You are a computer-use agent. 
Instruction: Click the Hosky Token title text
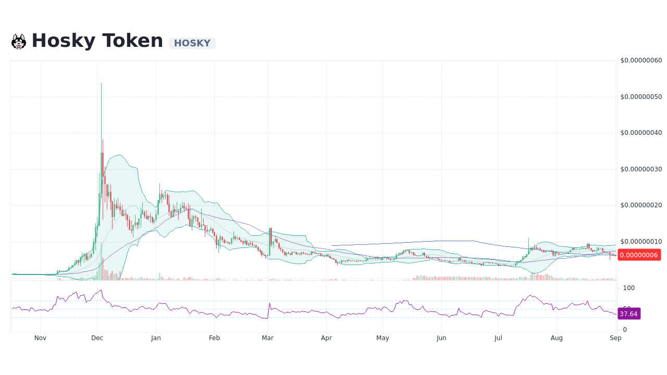(x=97, y=40)
